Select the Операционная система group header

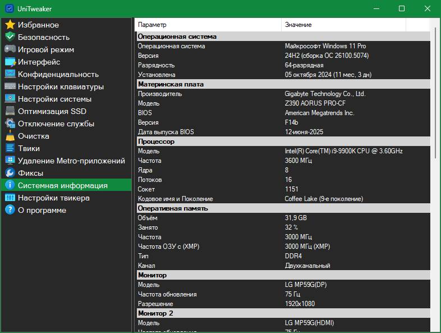pyautogui.click(x=282, y=37)
